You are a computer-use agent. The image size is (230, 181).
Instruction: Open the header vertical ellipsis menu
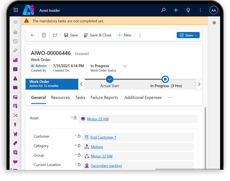tap(200, 10)
